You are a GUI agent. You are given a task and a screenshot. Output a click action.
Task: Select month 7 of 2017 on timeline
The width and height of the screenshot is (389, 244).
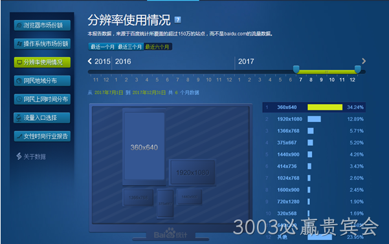click(x=301, y=79)
